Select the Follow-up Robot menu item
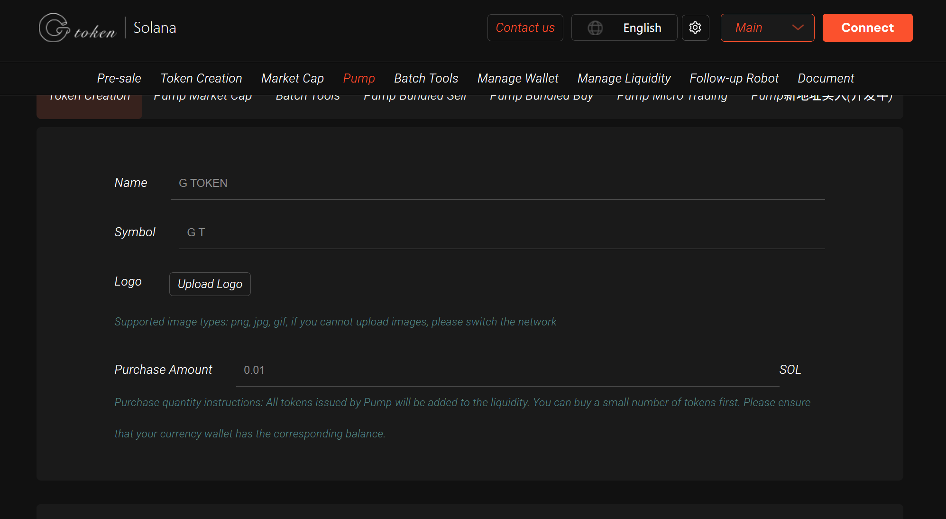 coord(734,78)
